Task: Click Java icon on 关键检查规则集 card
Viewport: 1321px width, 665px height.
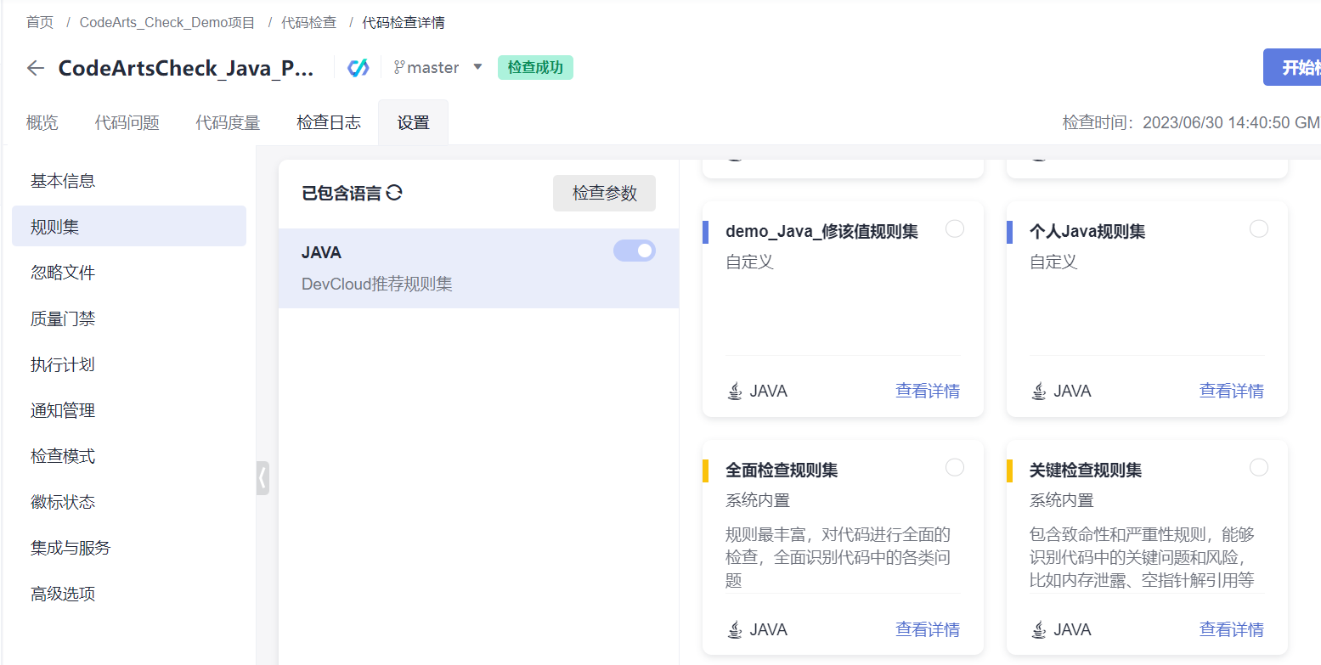Action: [x=1038, y=629]
